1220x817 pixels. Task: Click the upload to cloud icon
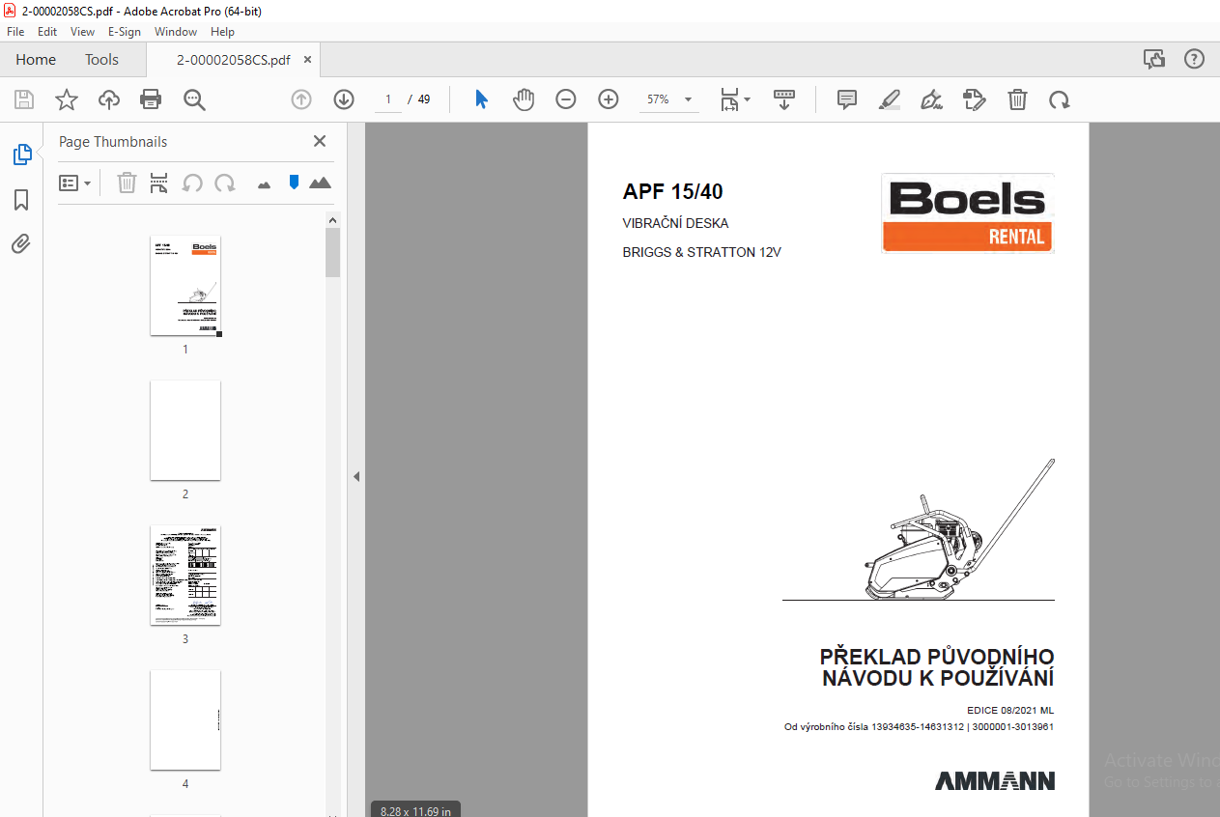tap(109, 99)
